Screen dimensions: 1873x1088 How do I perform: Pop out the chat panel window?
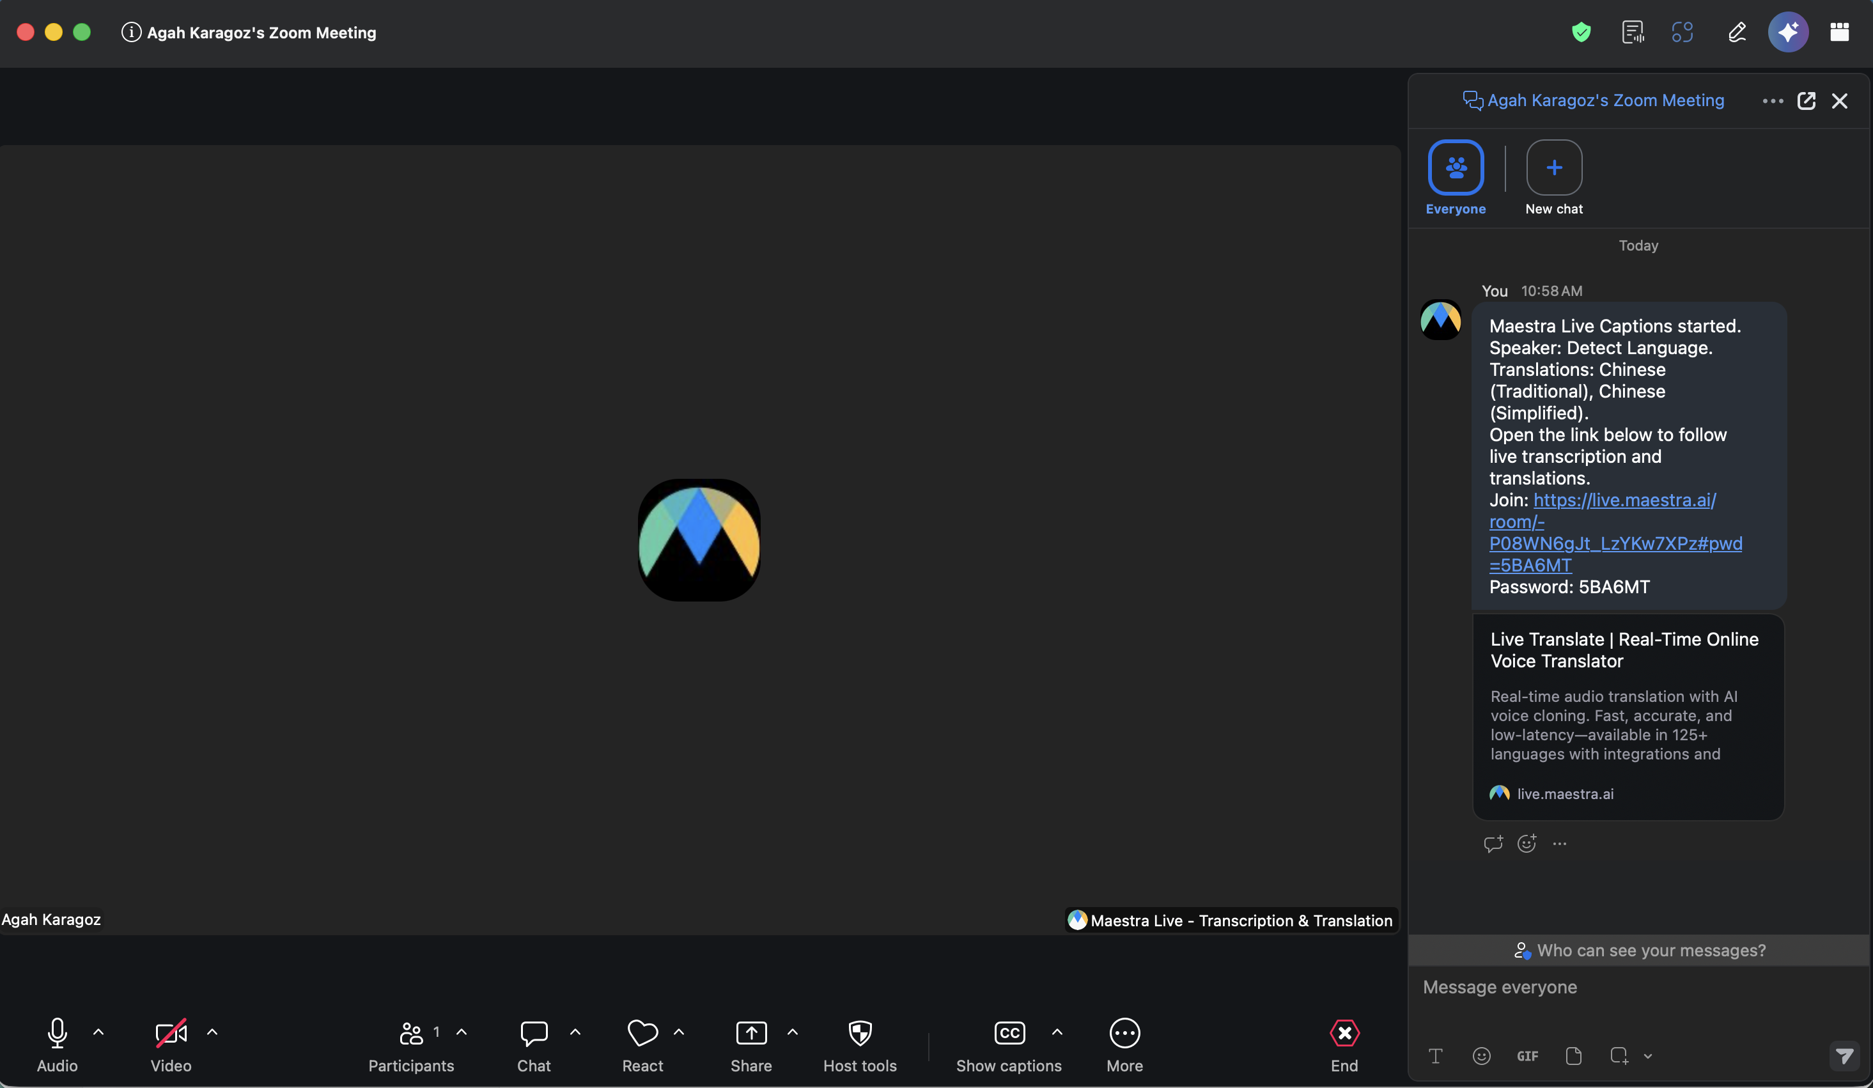click(1805, 101)
